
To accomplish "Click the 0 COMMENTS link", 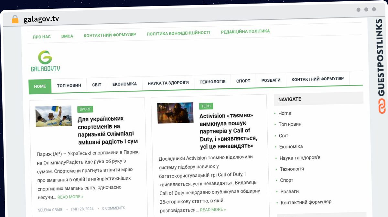I will tap(113, 208).
